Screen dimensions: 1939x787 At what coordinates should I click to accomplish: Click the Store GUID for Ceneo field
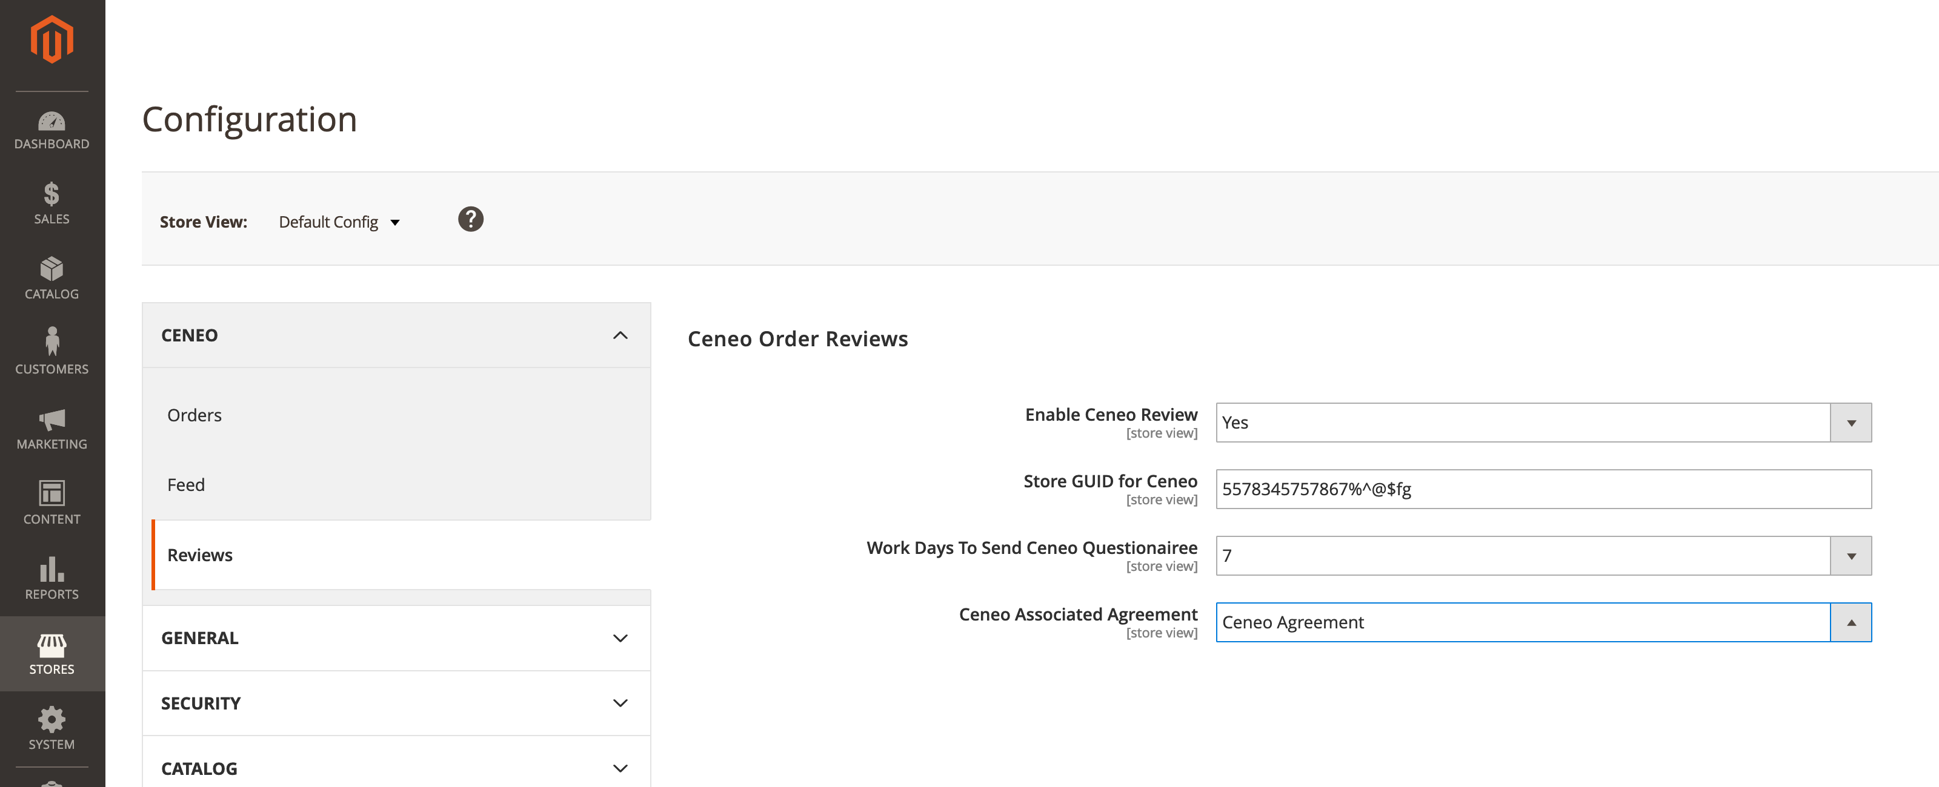pos(1543,489)
